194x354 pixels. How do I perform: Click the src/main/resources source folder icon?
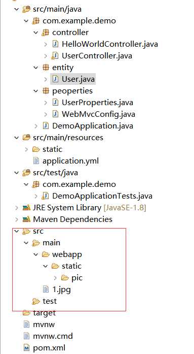coord(26,138)
